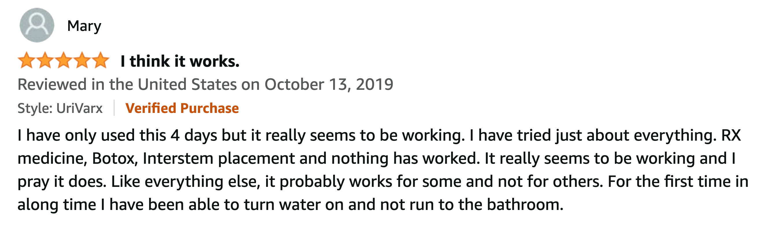Open the review titled 'I think it works.'

pos(180,61)
